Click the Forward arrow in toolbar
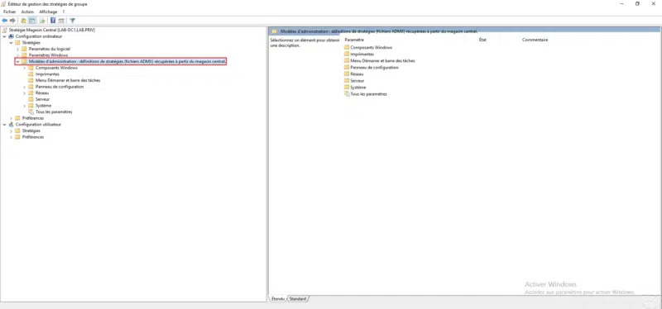The image size is (662, 309). pos(12,20)
